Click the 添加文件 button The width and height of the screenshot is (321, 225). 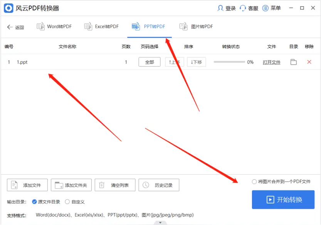[x=27, y=185]
